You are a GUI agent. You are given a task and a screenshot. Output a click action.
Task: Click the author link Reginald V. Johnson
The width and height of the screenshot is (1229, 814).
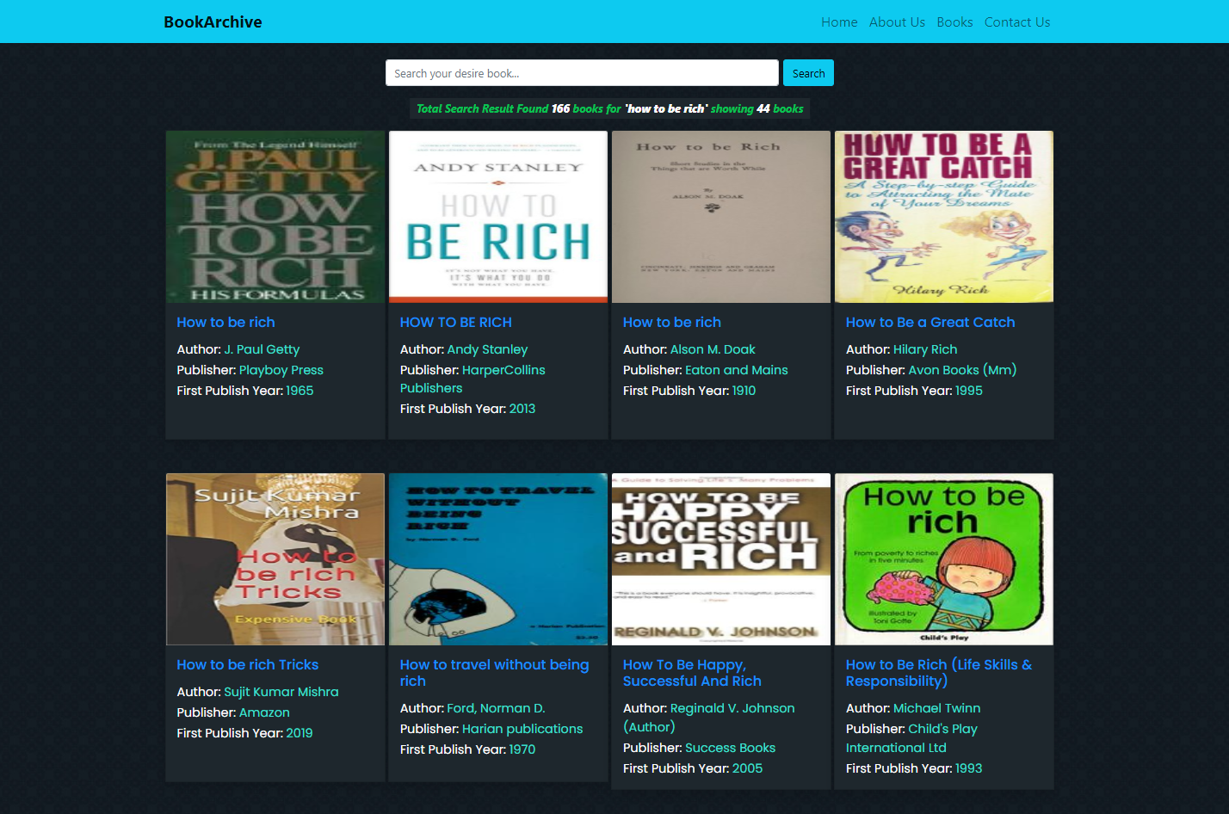tap(732, 707)
